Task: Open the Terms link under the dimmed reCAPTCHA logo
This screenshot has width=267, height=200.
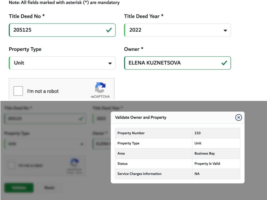Action: [79, 173]
